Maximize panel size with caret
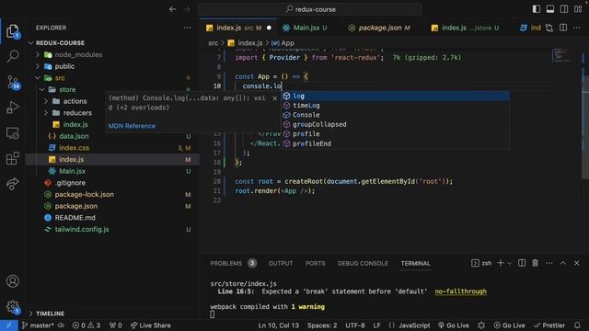 click(x=562, y=263)
